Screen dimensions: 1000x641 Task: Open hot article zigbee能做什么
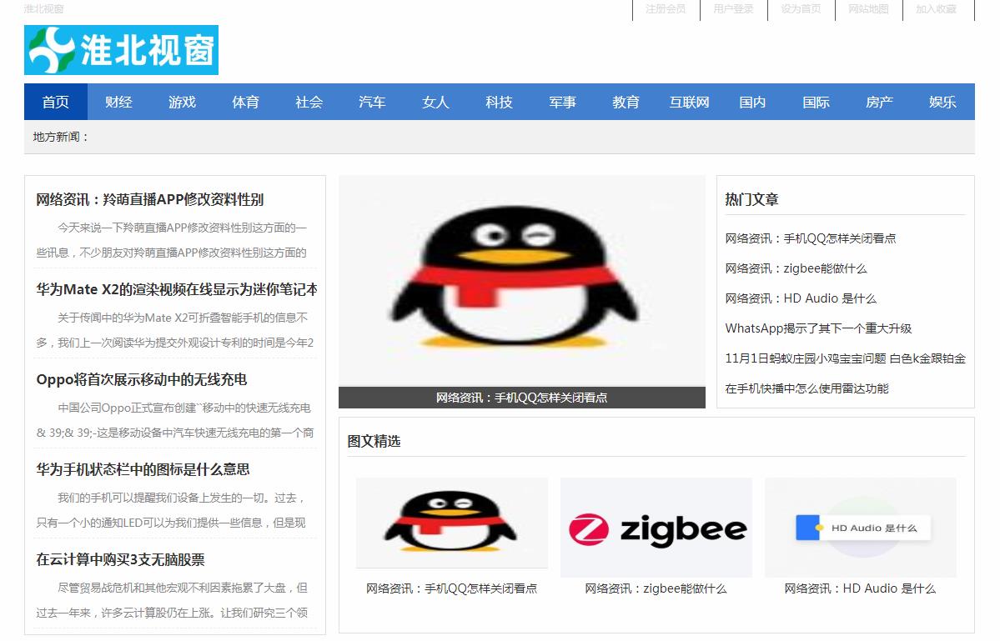796,268
